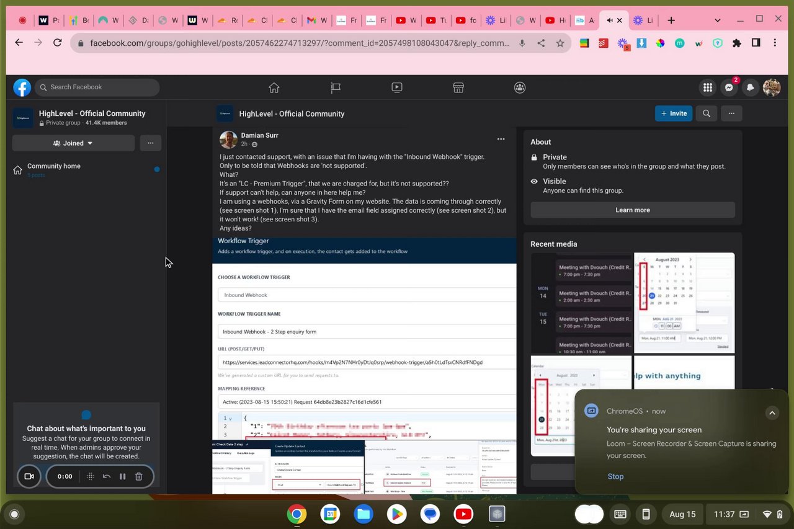794x529 pixels.
Task: Open the Chrome three-dot menu
Action: (x=775, y=43)
